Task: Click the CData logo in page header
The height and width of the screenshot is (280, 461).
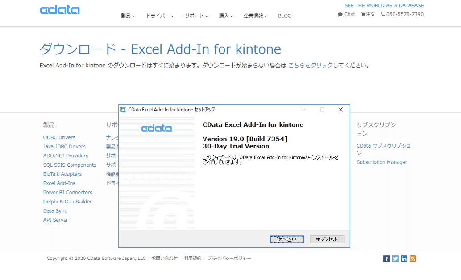Action: [x=60, y=10]
